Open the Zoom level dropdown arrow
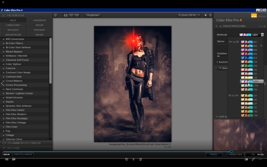The height and width of the screenshot is (167, 267). click(x=199, y=15)
